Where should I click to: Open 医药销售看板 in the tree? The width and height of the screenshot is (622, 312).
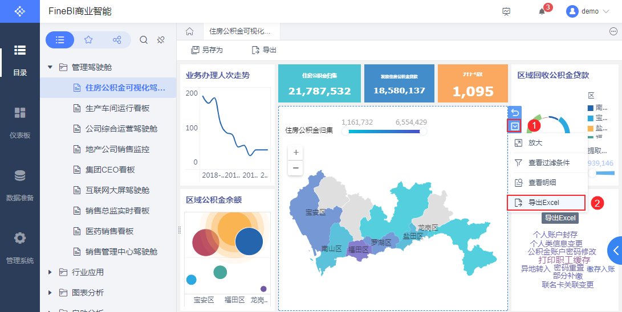[108, 231]
